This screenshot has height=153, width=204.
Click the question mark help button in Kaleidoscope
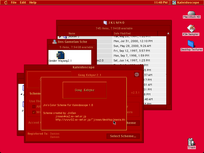click(137, 74)
